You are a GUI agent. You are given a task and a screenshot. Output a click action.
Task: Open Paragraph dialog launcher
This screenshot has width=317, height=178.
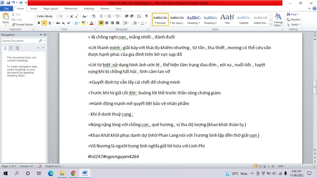[x=148, y=29]
